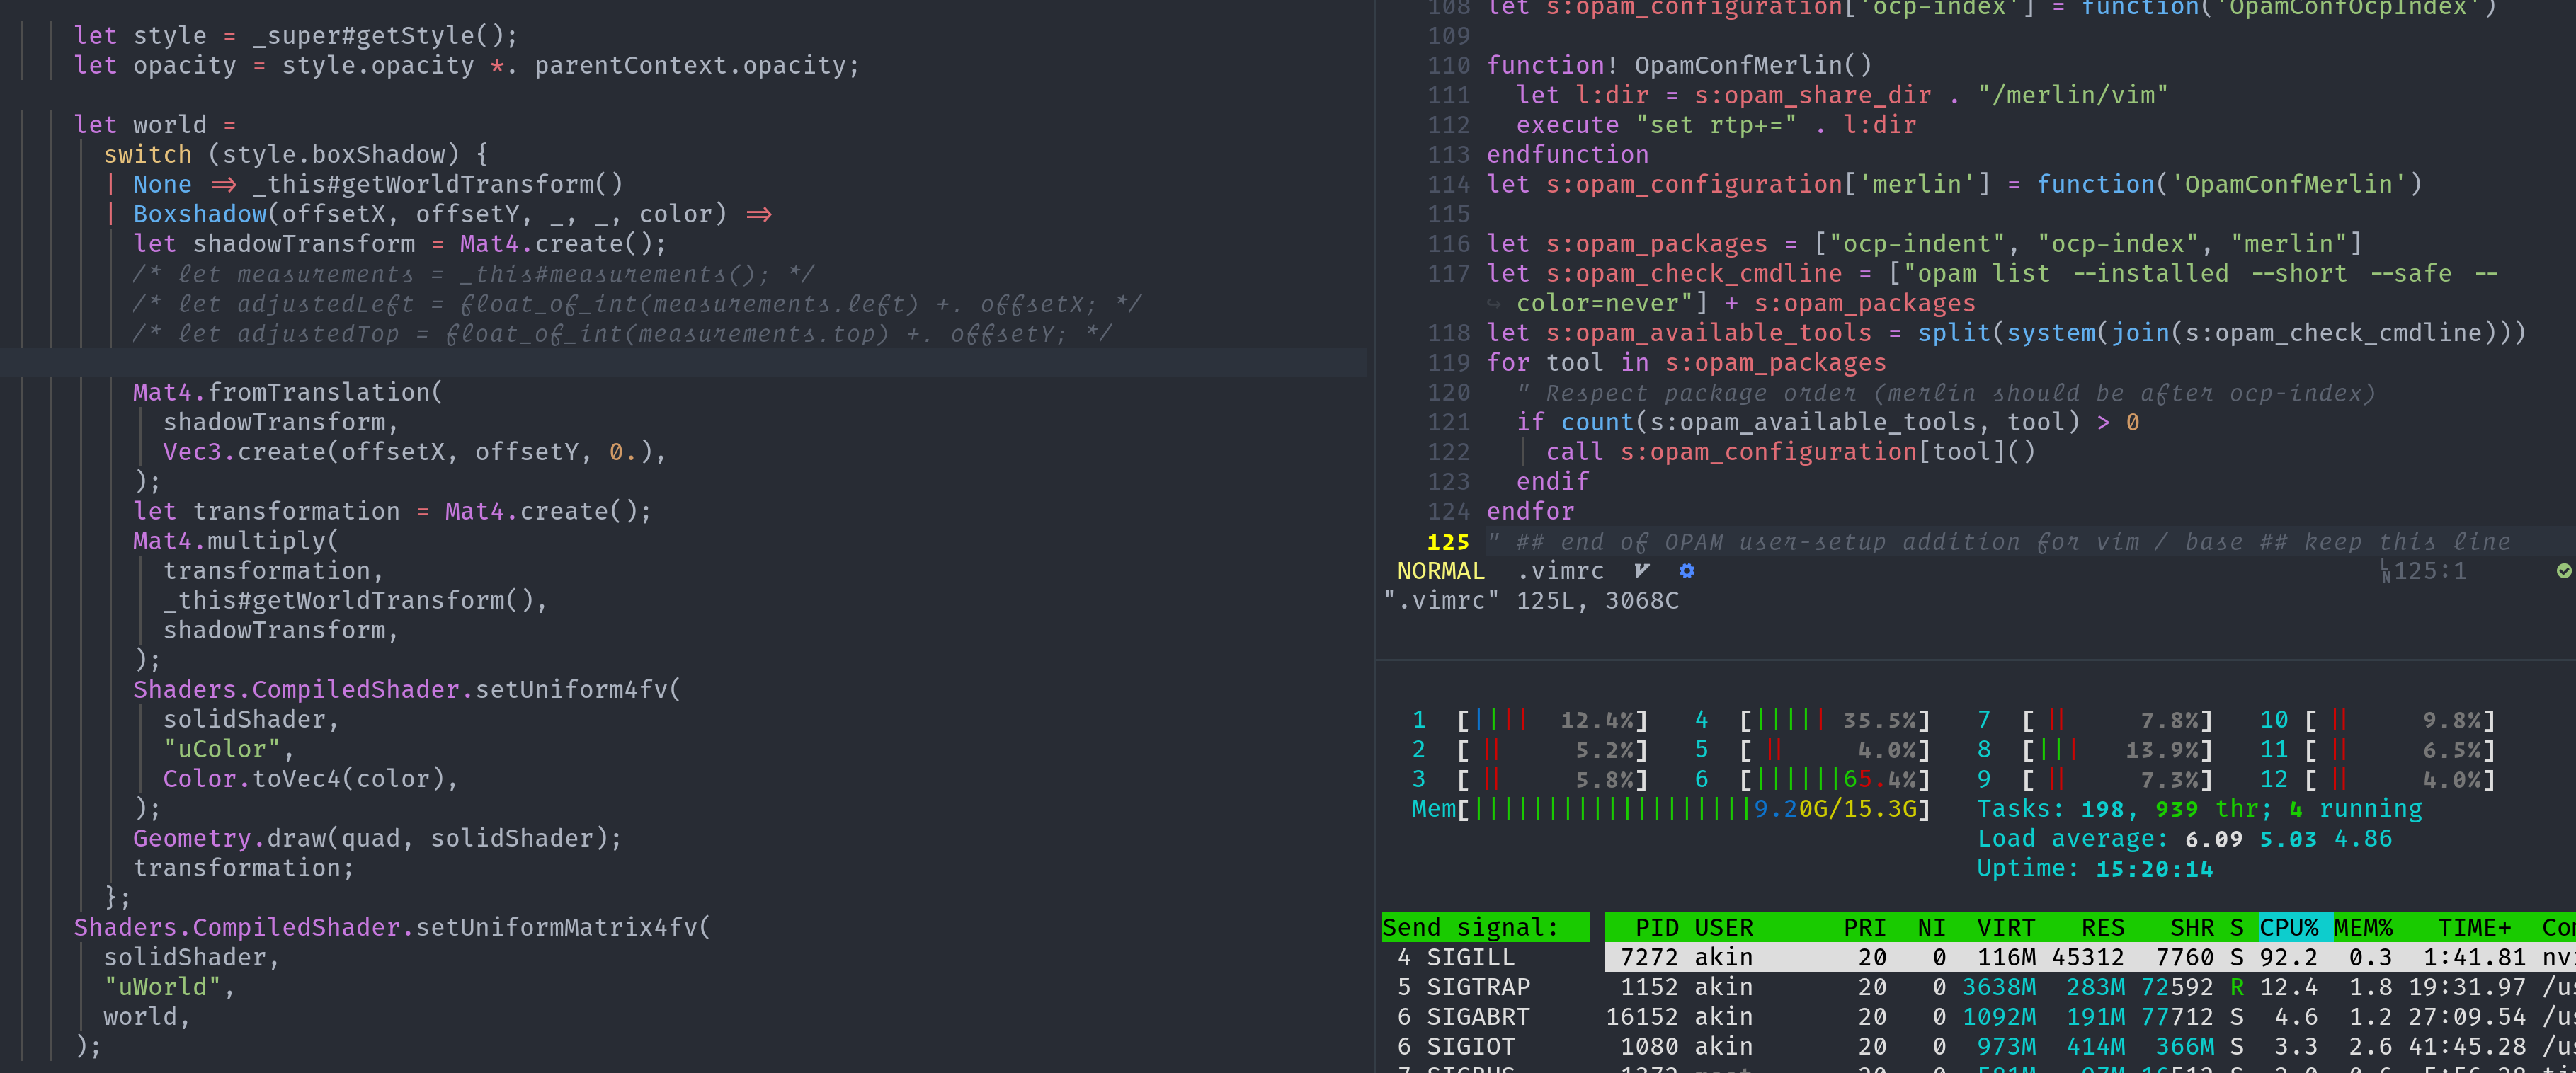
Task: Click 'Mat4.fromTranslation(' in left pane
Action: click(288, 393)
